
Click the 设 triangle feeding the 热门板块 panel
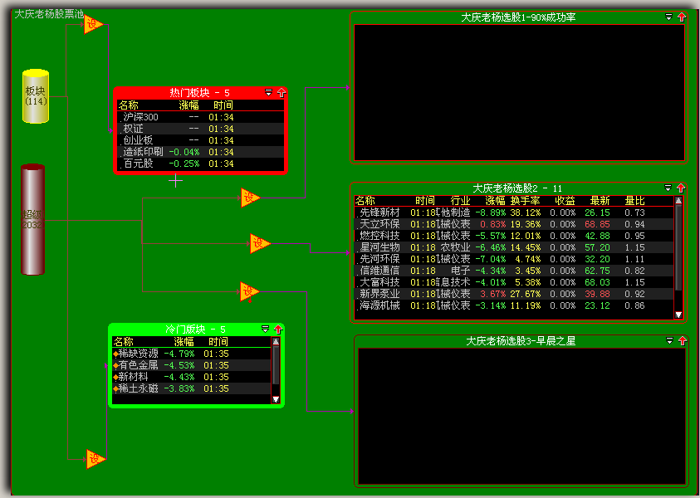pos(93,24)
